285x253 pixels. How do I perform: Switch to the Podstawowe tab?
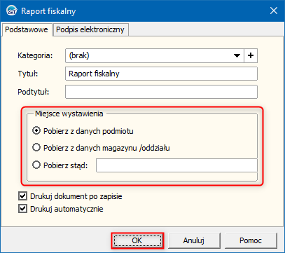click(x=27, y=29)
